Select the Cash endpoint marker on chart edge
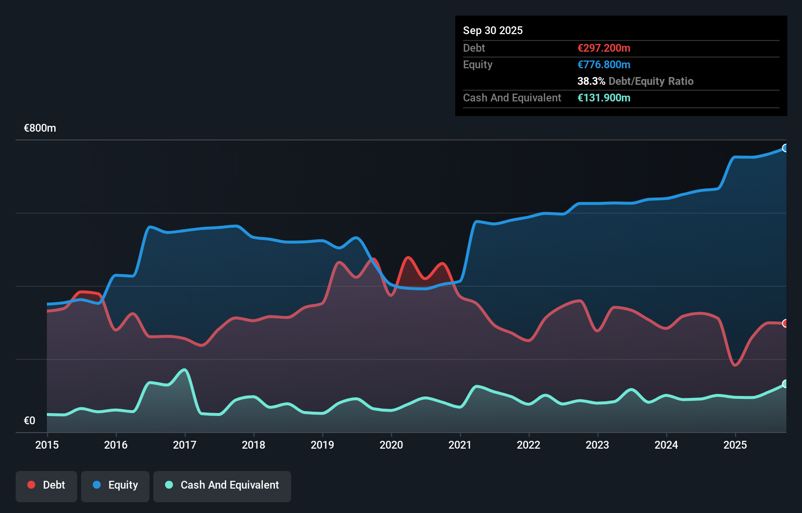The height and width of the screenshot is (513, 802). click(785, 385)
